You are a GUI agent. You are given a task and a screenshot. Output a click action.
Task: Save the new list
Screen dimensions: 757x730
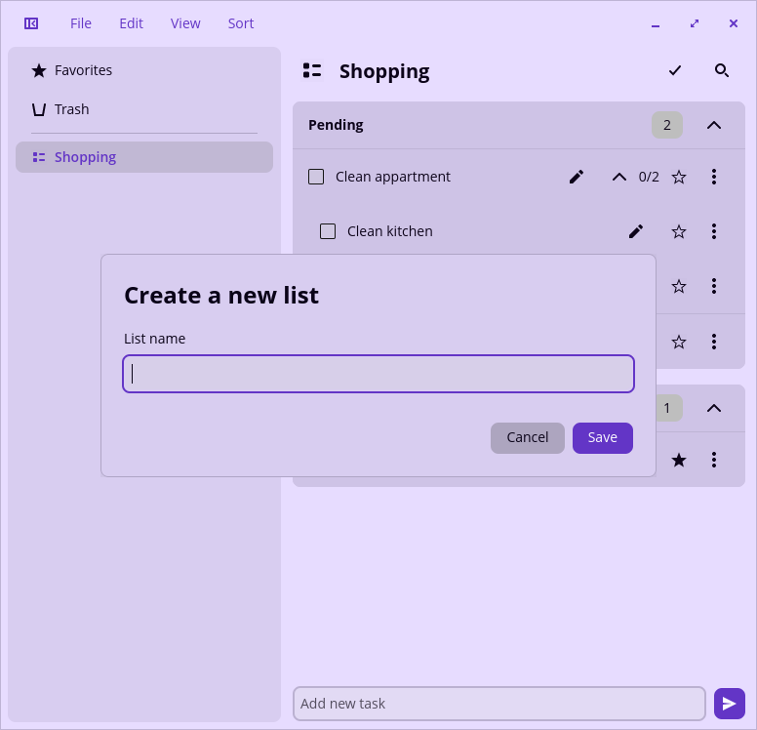click(603, 438)
